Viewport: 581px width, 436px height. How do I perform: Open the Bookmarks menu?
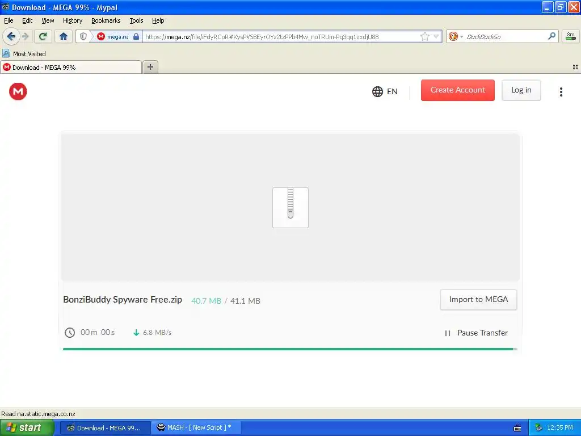(x=106, y=20)
